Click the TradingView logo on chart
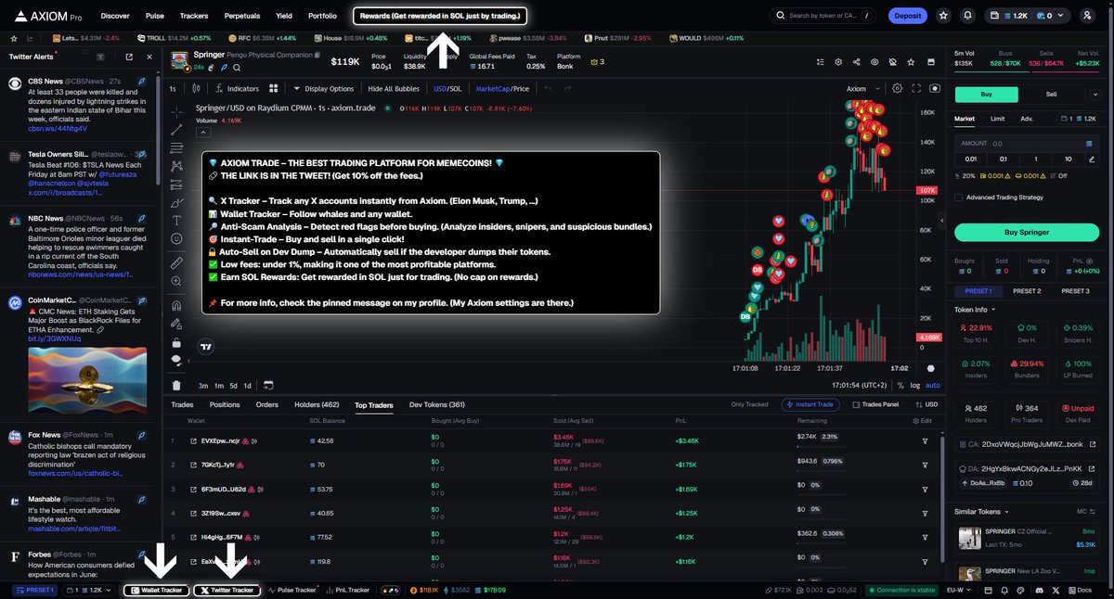The height and width of the screenshot is (599, 1114). pyautogui.click(x=206, y=348)
